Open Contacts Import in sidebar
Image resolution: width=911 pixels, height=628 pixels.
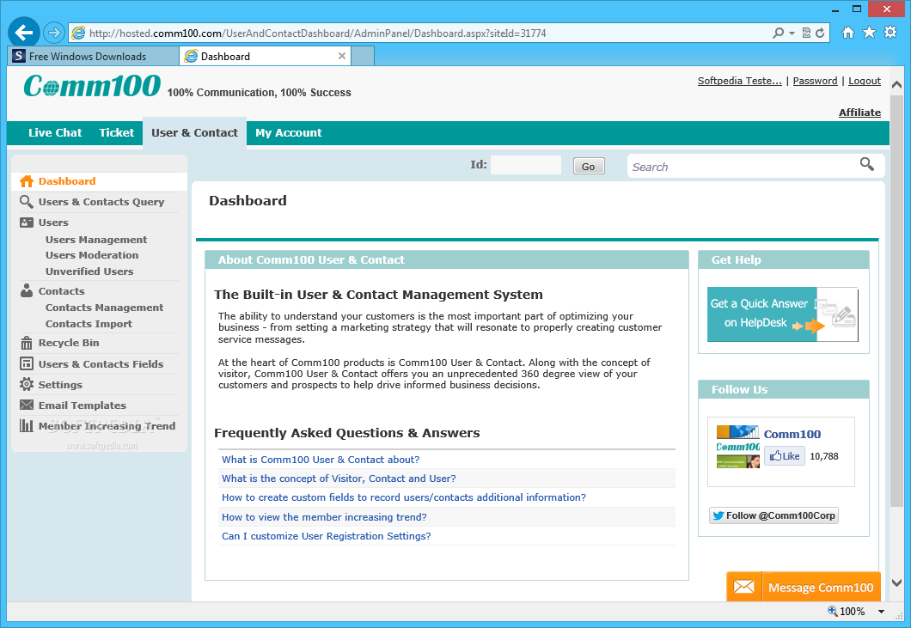(x=89, y=324)
